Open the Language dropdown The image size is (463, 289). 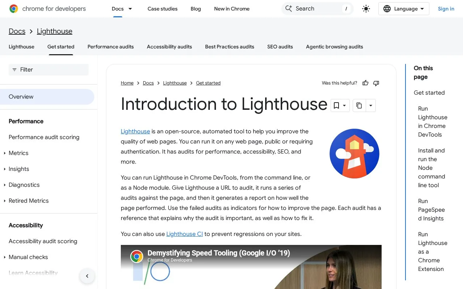(404, 9)
